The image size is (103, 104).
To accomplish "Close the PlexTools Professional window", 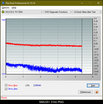I will point(98,3).
